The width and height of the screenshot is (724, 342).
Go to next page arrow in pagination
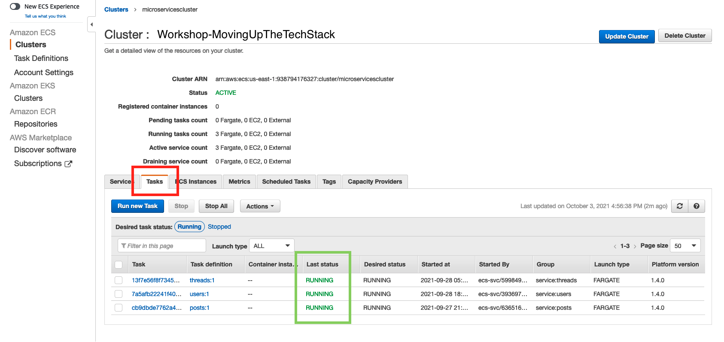coord(635,246)
